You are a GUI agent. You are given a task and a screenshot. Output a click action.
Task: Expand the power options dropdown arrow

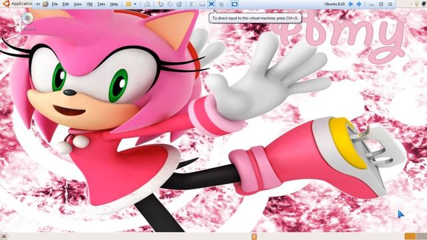point(135,4)
